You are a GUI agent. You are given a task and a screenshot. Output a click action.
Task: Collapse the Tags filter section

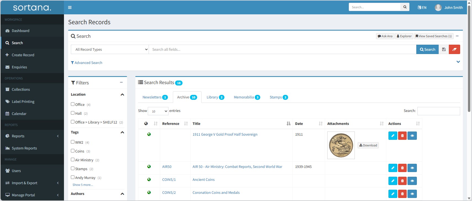122,132
